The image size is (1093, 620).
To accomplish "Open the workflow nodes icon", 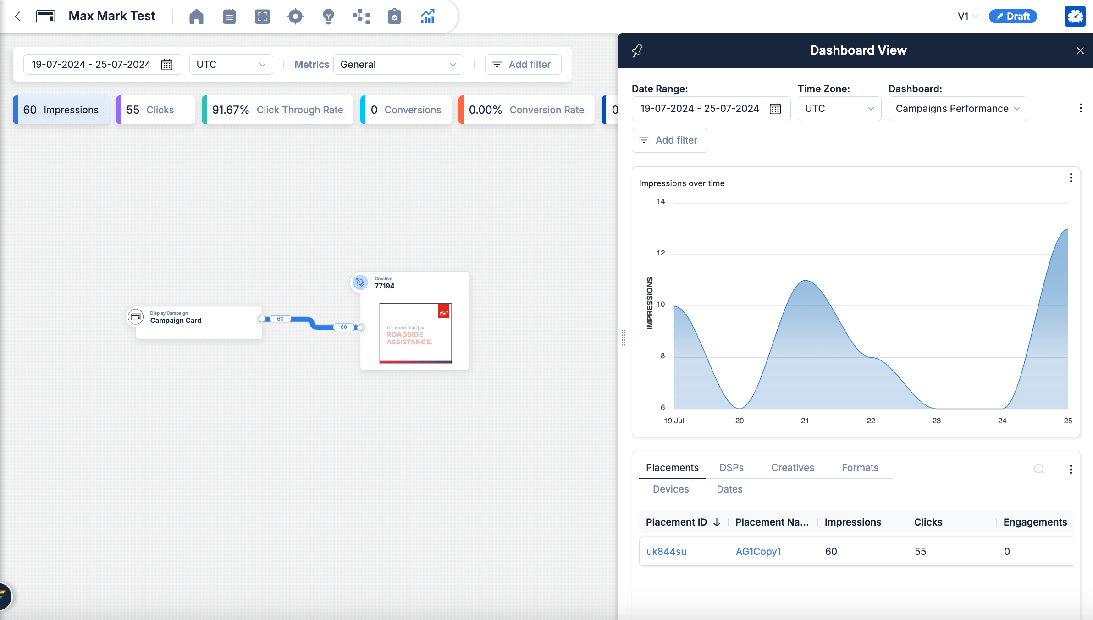I will [361, 17].
